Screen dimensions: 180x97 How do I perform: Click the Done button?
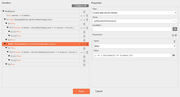81,91
